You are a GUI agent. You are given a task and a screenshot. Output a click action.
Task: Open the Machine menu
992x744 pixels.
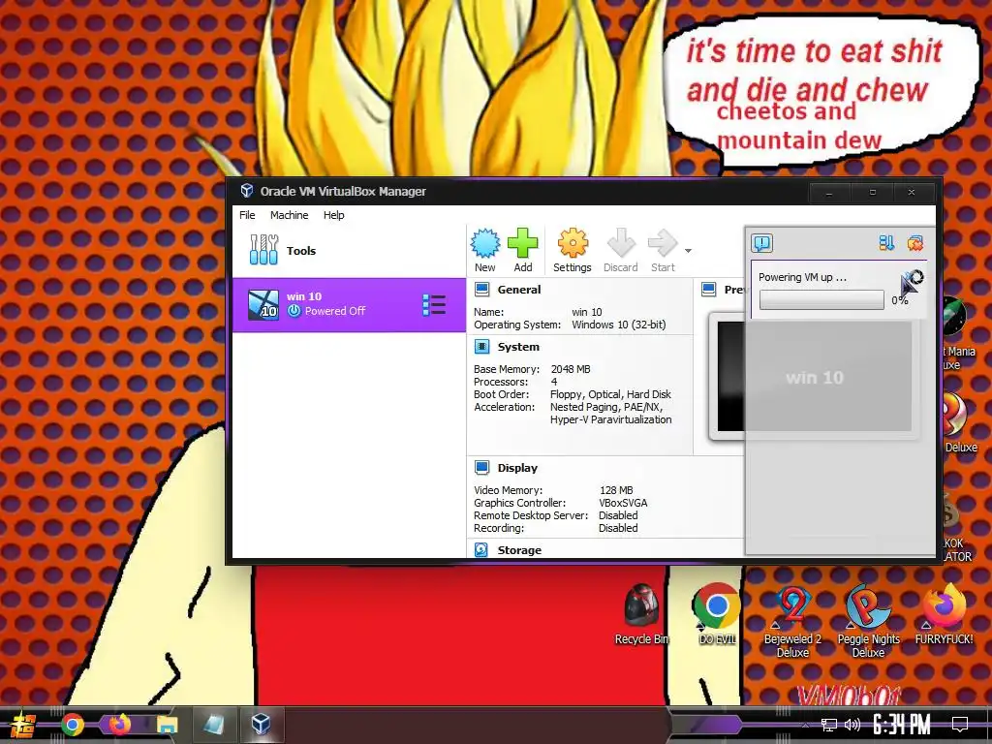289,215
